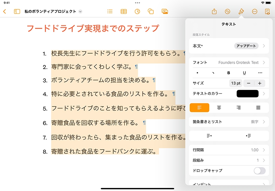
Task: Enable the ドロップキャップ switch
Action: coord(259,170)
